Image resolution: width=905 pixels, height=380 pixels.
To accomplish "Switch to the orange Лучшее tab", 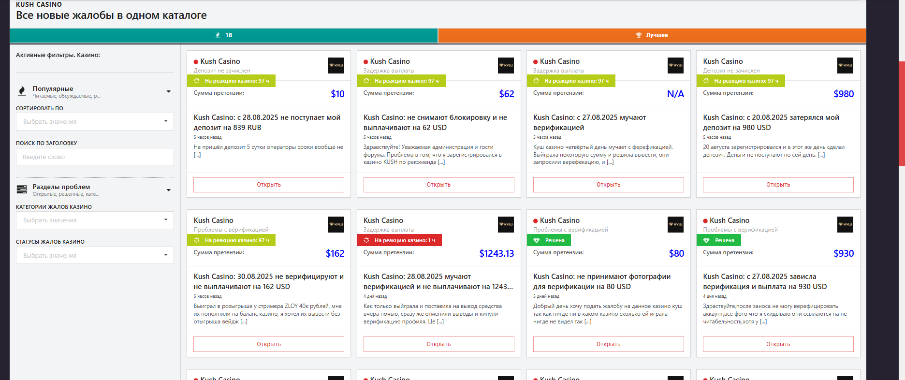I will (652, 35).
